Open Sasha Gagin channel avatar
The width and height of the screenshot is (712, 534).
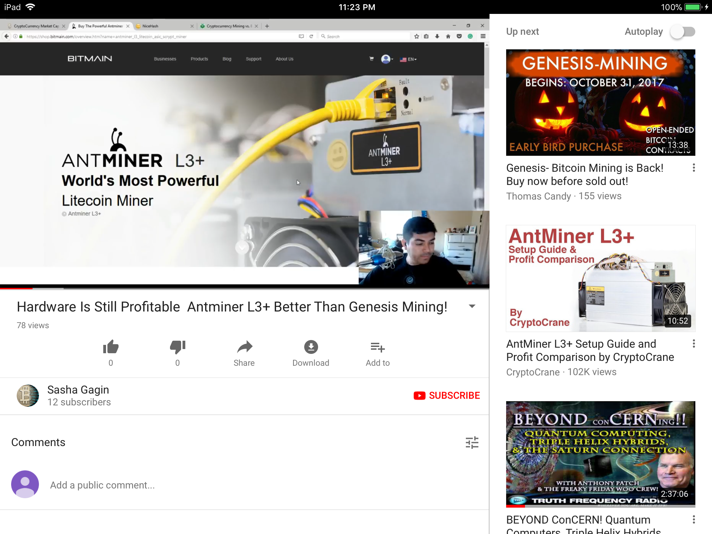coord(28,396)
